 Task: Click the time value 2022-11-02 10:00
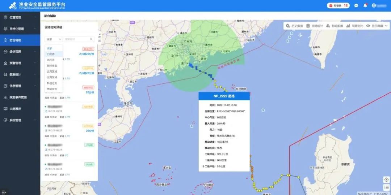tap(227, 105)
